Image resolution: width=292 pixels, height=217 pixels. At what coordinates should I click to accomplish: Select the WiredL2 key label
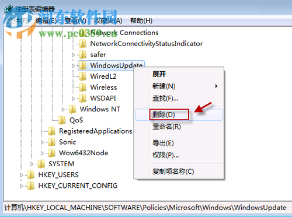pos(103,76)
